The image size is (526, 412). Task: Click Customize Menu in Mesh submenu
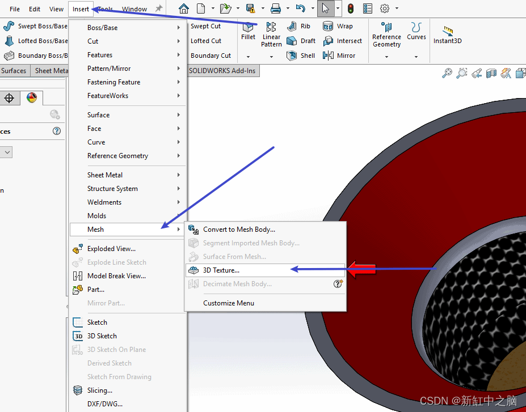[265, 303]
